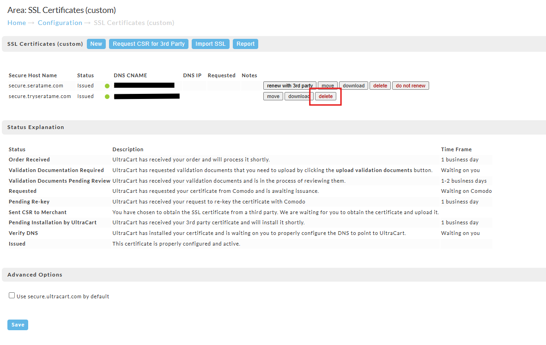The width and height of the screenshot is (546, 345).
Task: Click the green status dot for secure.tryseratame.com
Action: [x=107, y=97]
